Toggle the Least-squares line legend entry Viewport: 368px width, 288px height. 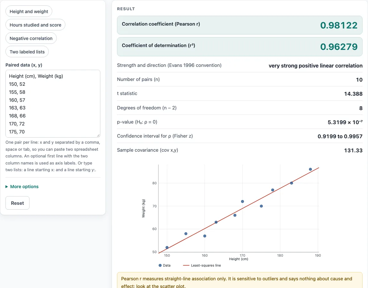coord(202,265)
